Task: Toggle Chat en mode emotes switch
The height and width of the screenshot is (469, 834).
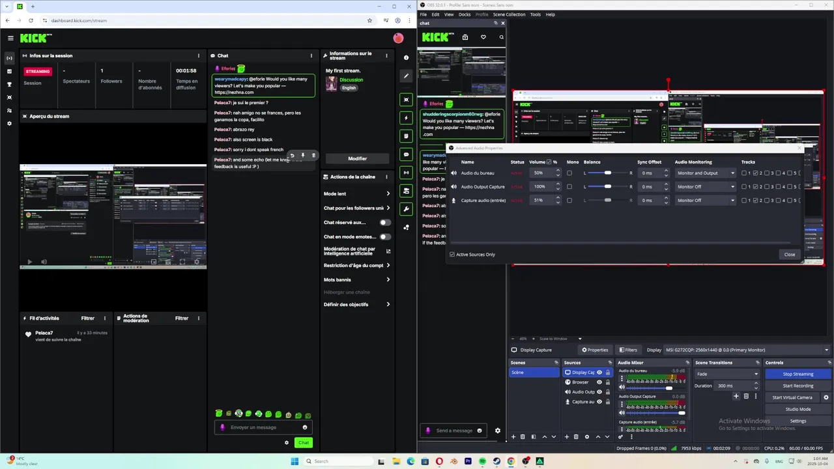Action: coord(385,237)
